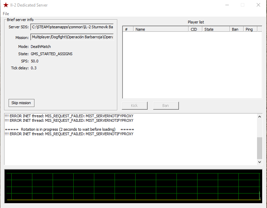This screenshot has height=208, width=267.
Task: Click the GMS_STARTED_ASSIGNS state text
Action: point(52,54)
